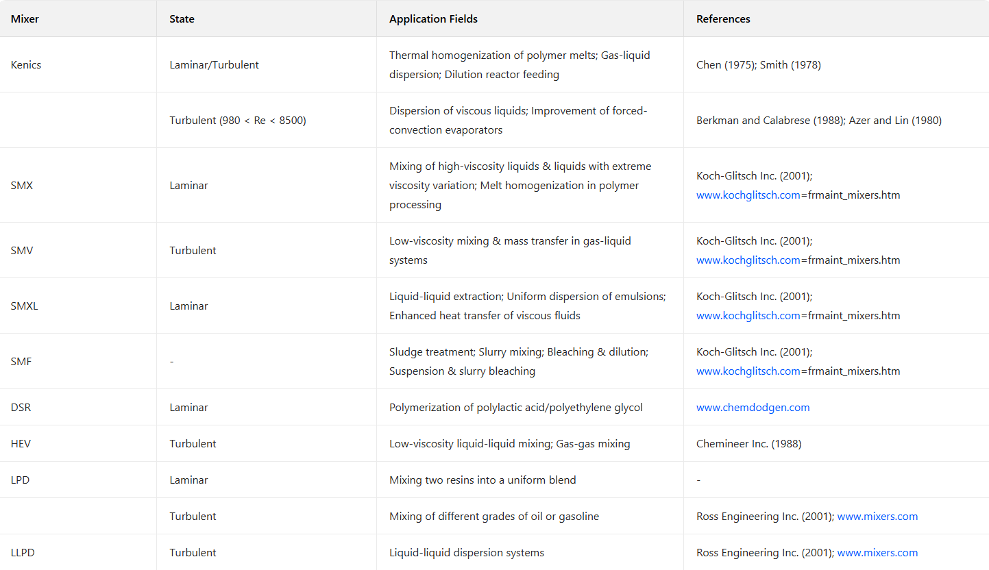Click the Chemineer Inc. (1988) reference cell
Screen dimensions: 989x570
748,444
